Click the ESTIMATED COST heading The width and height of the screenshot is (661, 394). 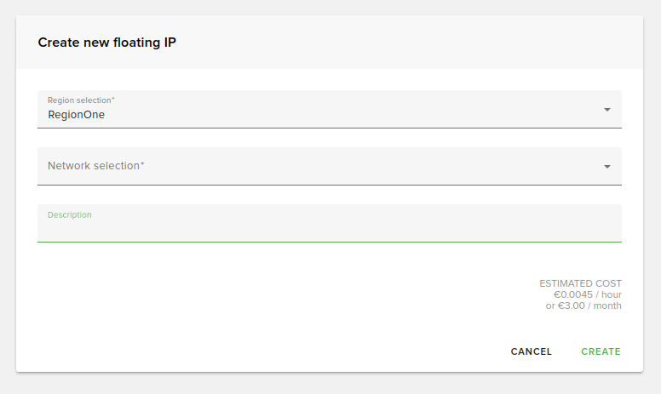pyautogui.click(x=580, y=283)
